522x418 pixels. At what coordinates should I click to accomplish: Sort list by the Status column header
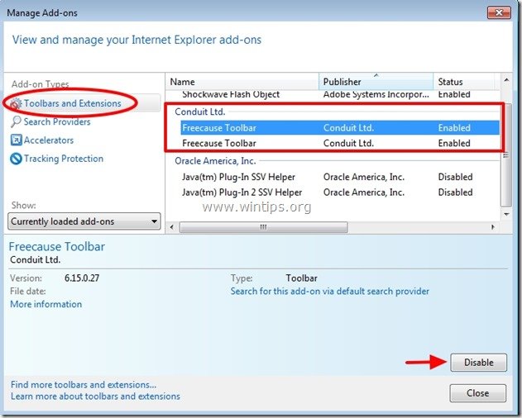click(464, 82)
